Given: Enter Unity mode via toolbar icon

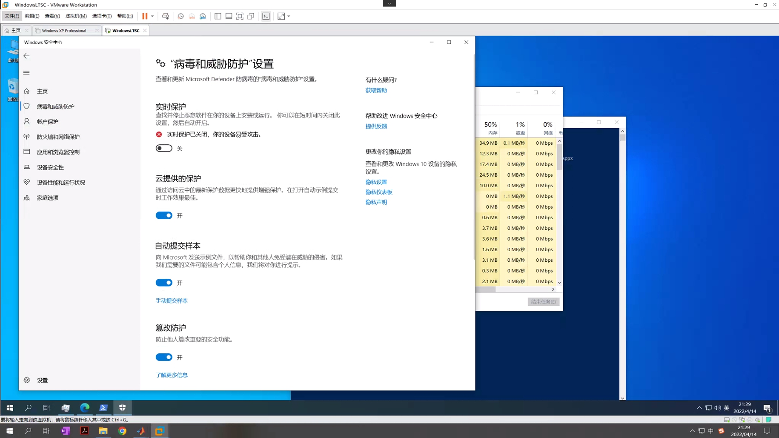Looking at the screenshot, I should pos(251,16).
